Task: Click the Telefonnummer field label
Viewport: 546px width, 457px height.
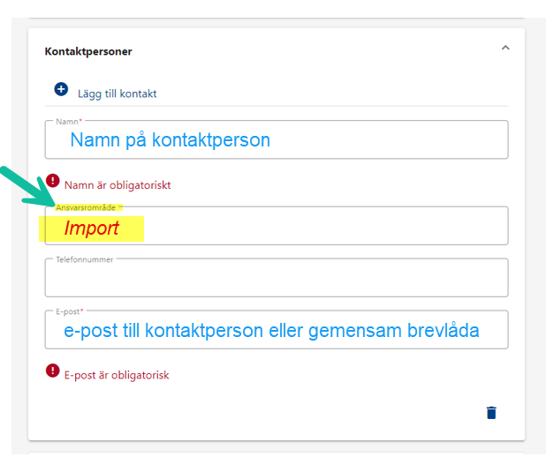Action: pyautogui.click(x=85, y=259)
